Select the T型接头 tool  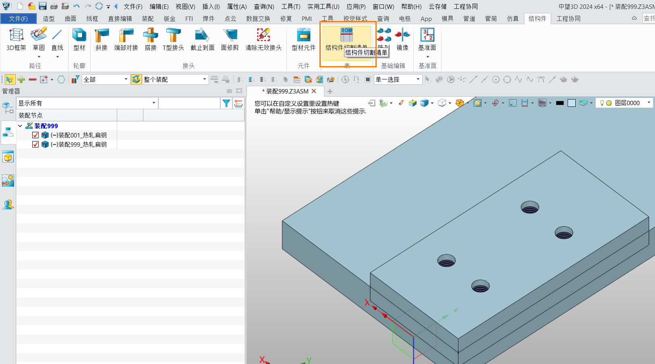point(173,39)
